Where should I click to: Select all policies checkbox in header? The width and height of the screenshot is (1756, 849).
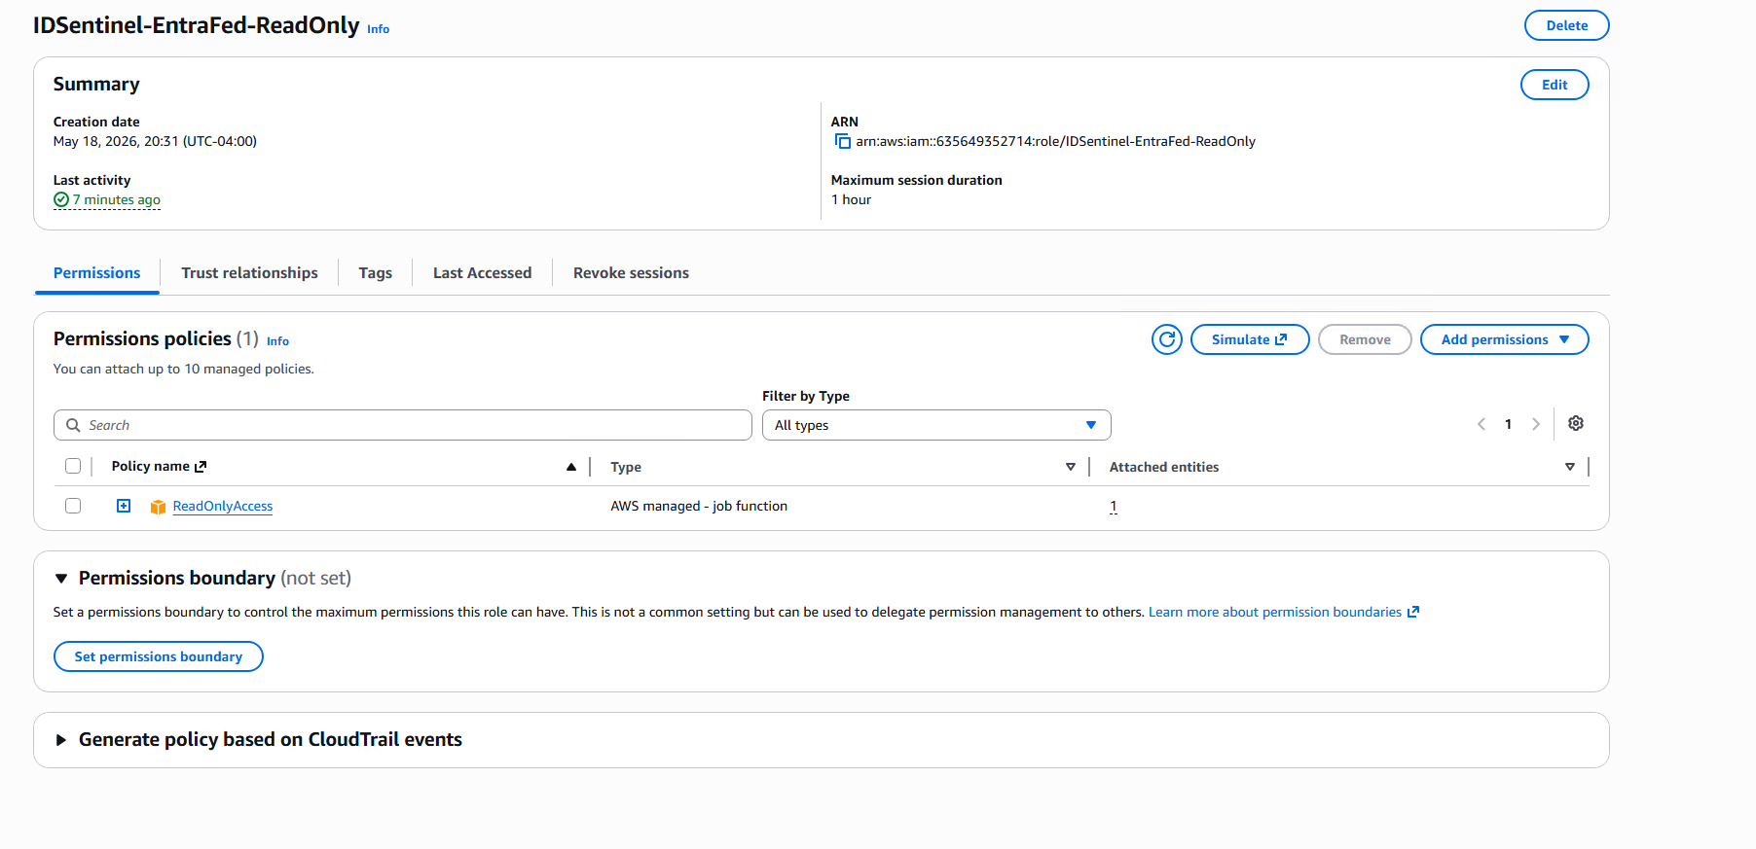73,466
